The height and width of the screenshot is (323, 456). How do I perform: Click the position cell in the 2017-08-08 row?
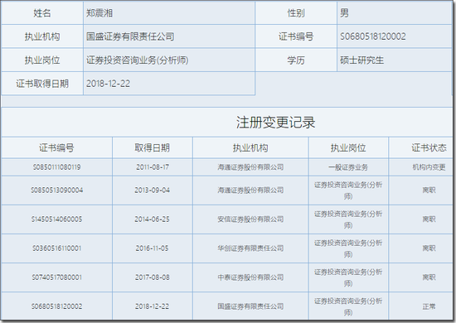click(x=348, y=277)
